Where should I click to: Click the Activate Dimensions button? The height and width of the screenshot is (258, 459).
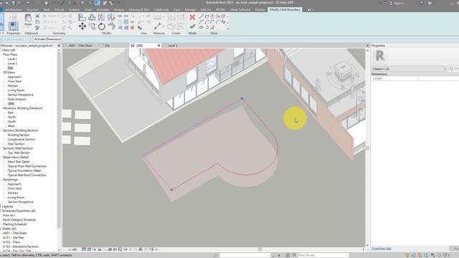coord(47,39)
